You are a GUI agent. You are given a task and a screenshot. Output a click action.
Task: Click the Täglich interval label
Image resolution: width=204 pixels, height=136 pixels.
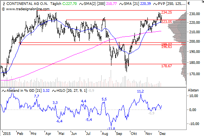coord(56,4)
